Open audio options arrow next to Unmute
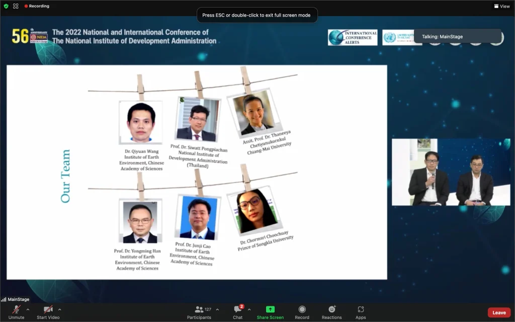 [x=28, y=309]
